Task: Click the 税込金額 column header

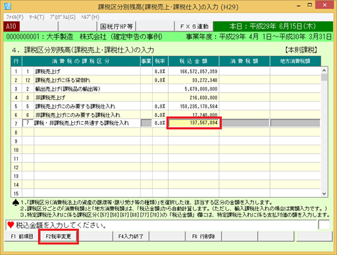Action: (x=194, y=61)
